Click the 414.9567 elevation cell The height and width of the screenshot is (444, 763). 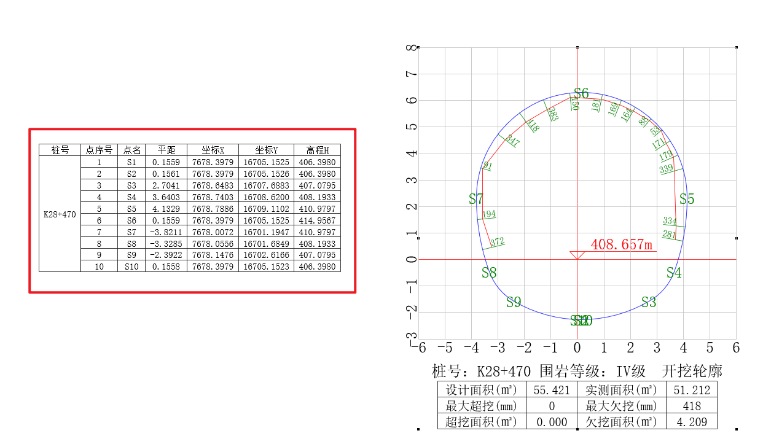(x=317, y=220)
